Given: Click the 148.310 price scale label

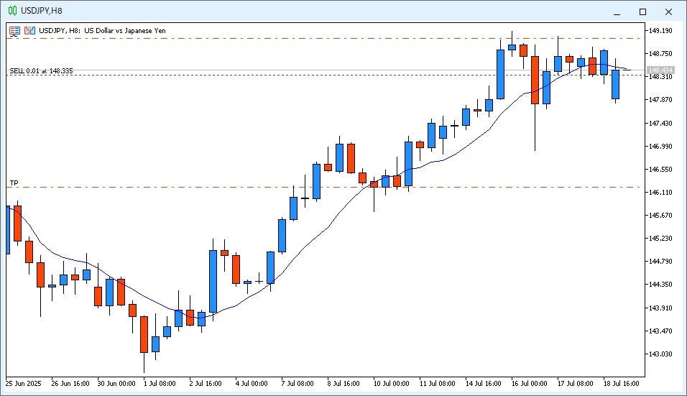Looking at the screenshot, I should [660, 77].
